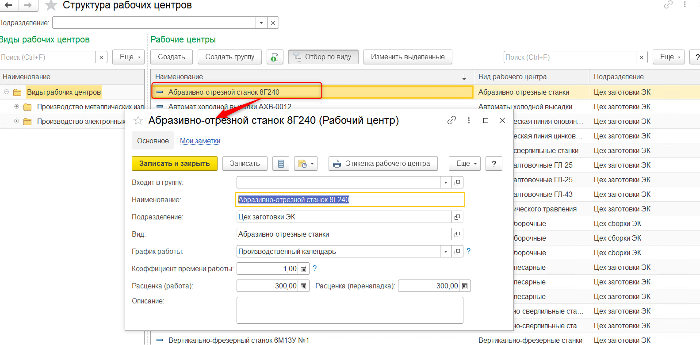
Task: Open the Входит в группу dropdown
Action: (x=446, y=183)
